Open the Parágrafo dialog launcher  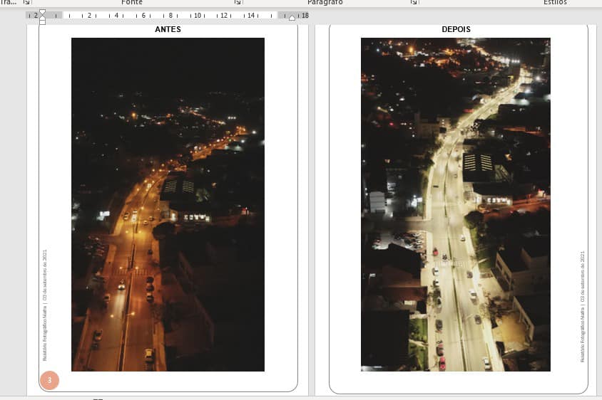(x=414, y=3)
